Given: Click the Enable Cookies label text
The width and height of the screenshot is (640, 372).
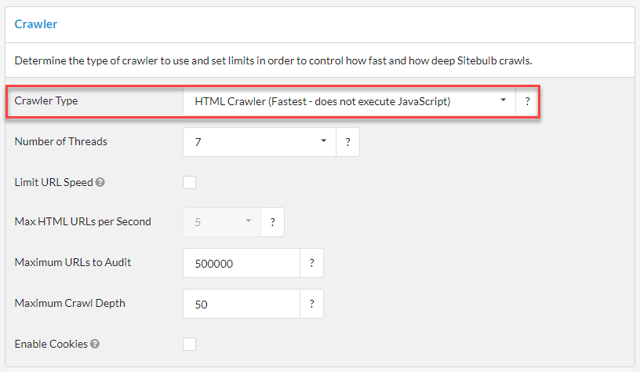Looking at the screenshot, I should [x=51, y=344].
